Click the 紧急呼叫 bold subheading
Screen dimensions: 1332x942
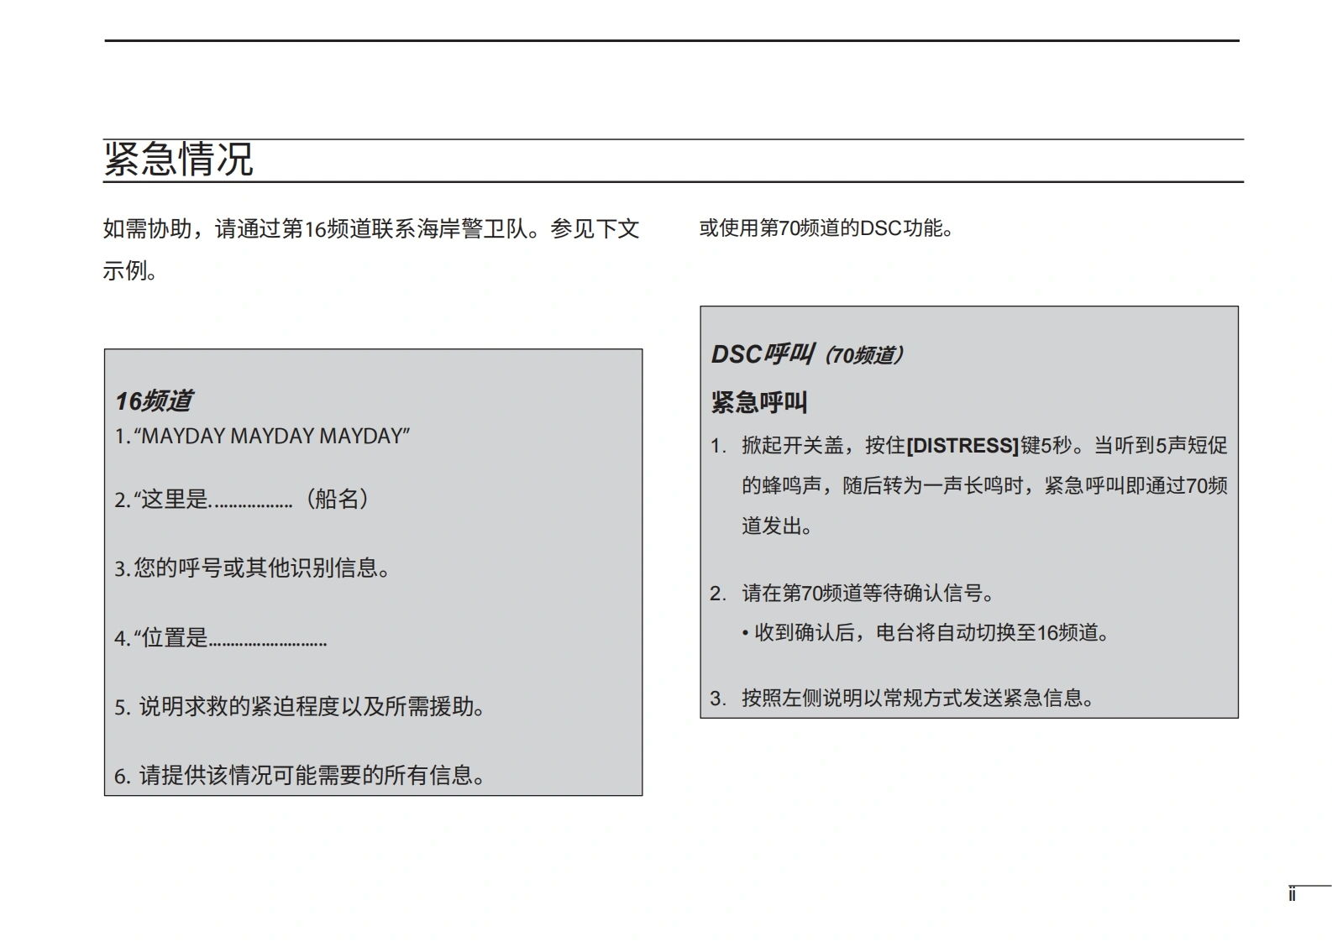(759, 402)
